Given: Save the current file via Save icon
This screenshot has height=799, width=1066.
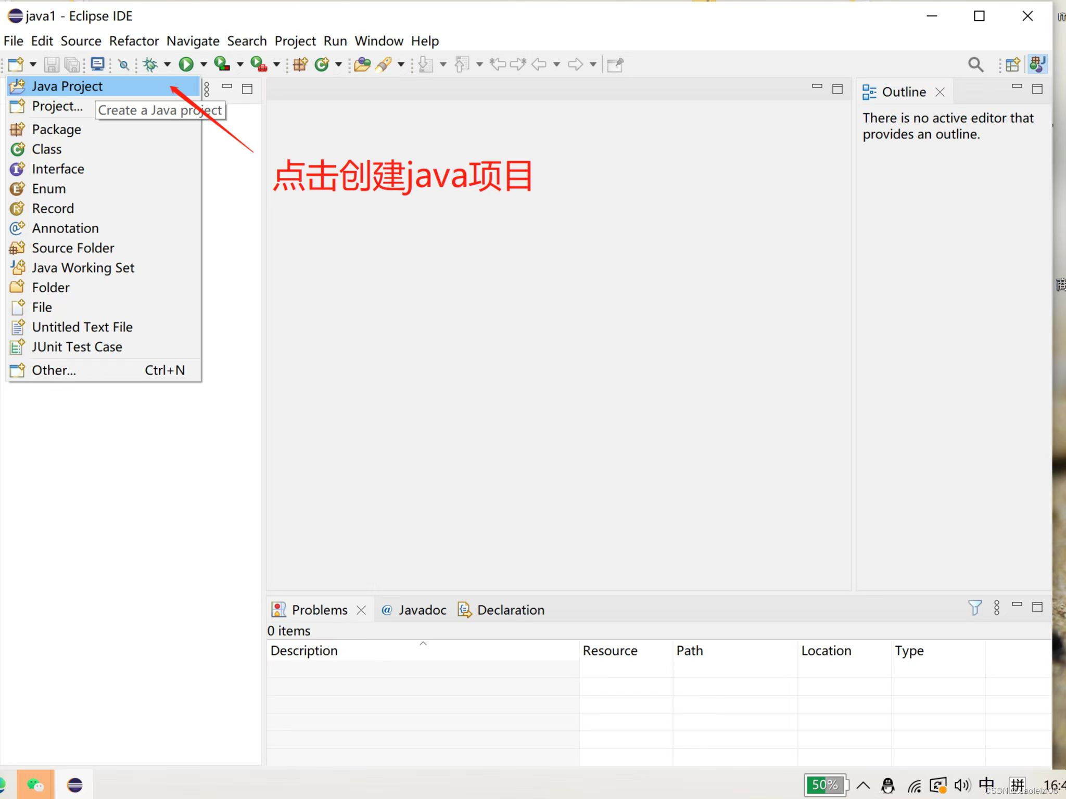Looking at the screenshot, I should (51, 64).
